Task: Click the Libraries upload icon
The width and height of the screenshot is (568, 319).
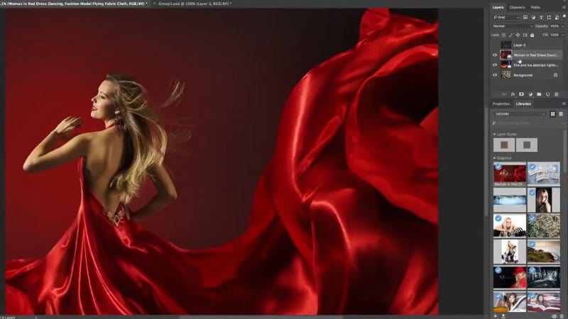Action: coord(503,315)
